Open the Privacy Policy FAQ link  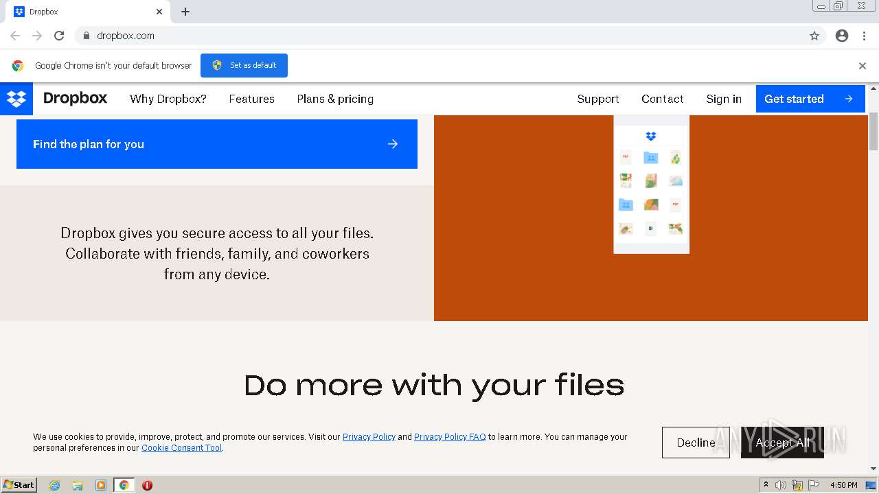point(450,437)
